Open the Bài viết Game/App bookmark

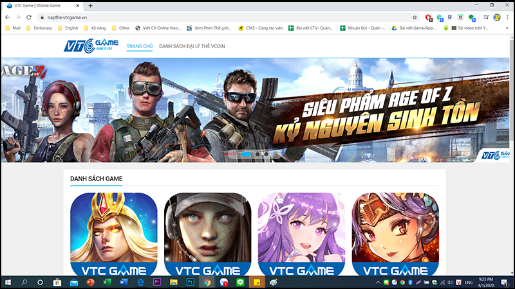pos(414,28)
